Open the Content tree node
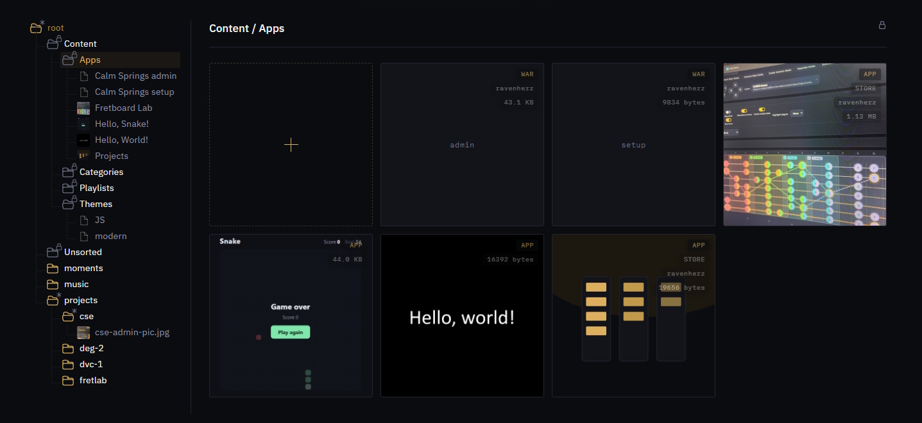Screen dimensions: 922x423 click(x=80, y=44)
